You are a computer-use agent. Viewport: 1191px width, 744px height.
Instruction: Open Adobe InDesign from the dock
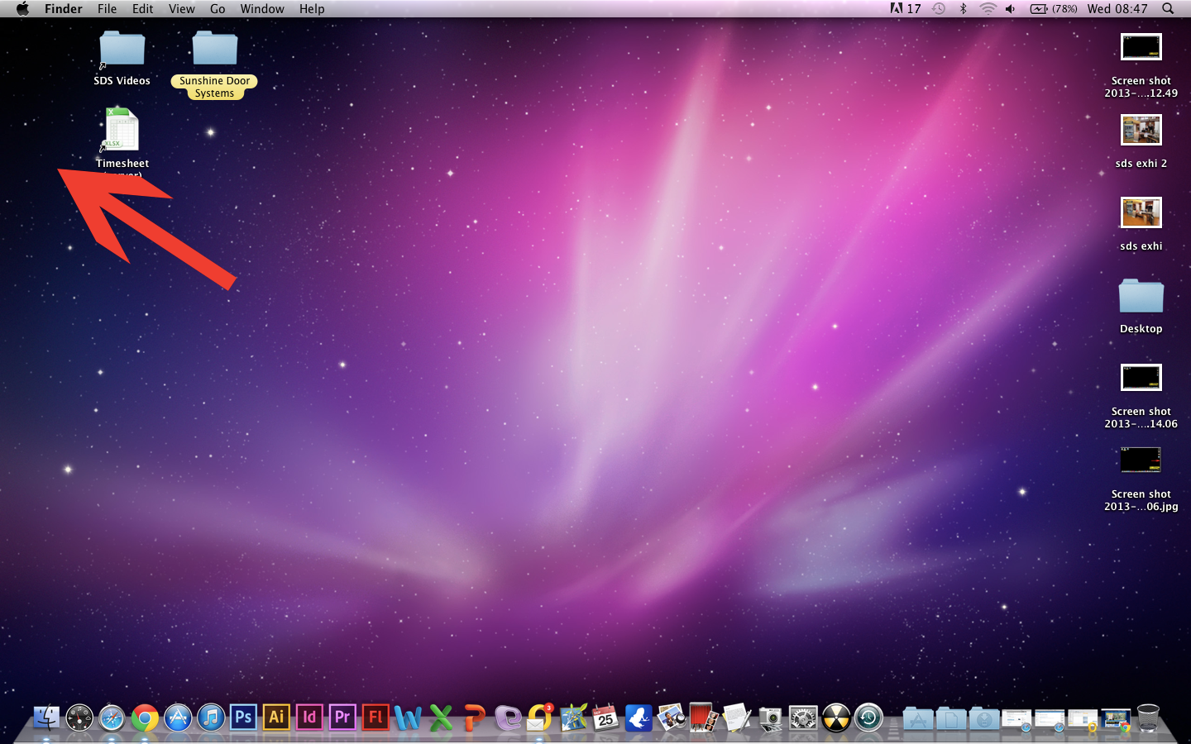(309, 717)
